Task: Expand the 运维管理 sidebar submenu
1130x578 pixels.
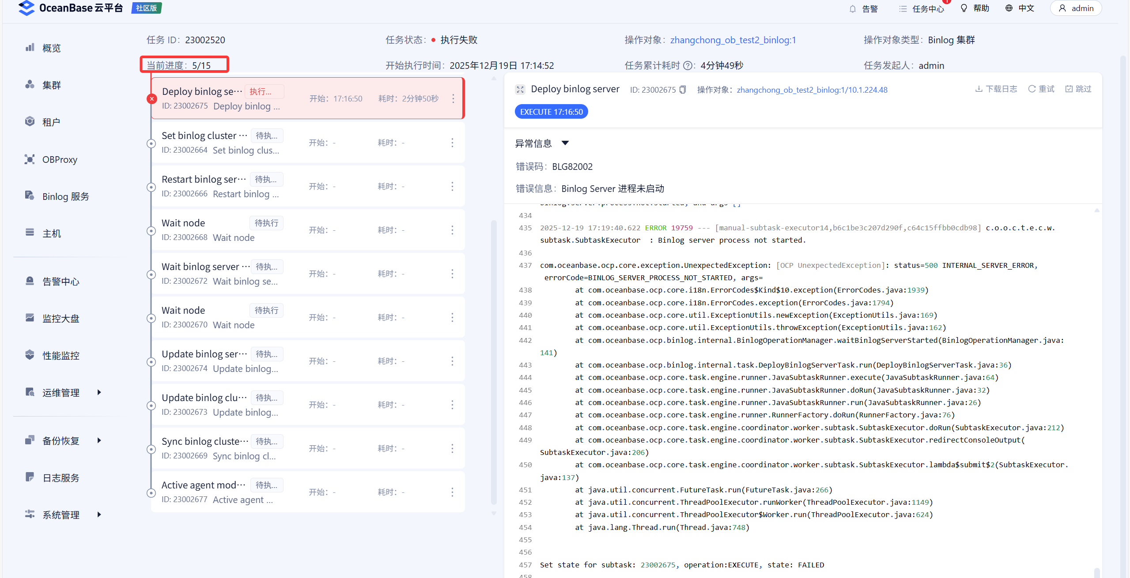Action: [99, 392]
